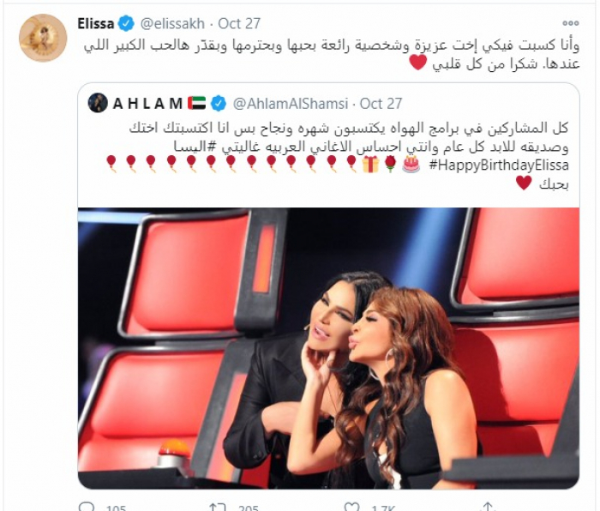Viewport: 600px width, 511px height.
Task: Click the reply speech bubble icon
Action: (86, 507)
